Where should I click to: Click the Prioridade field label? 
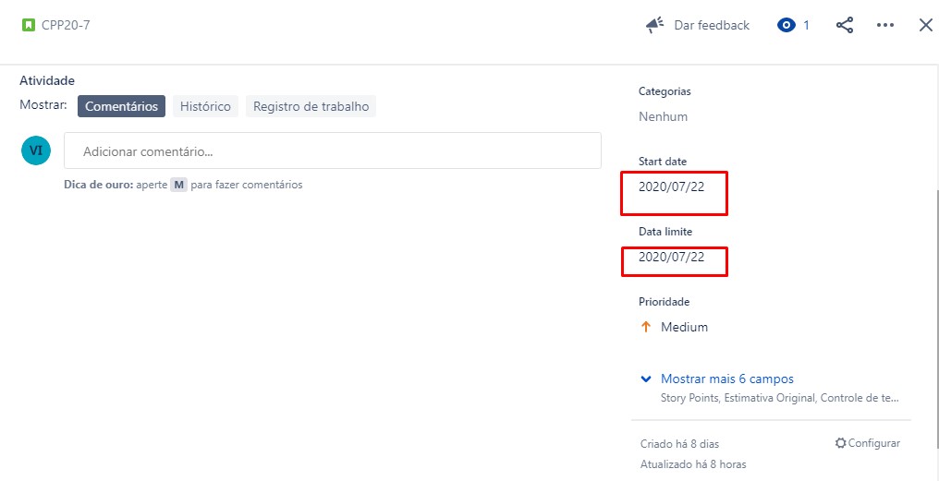coord(665,302)
